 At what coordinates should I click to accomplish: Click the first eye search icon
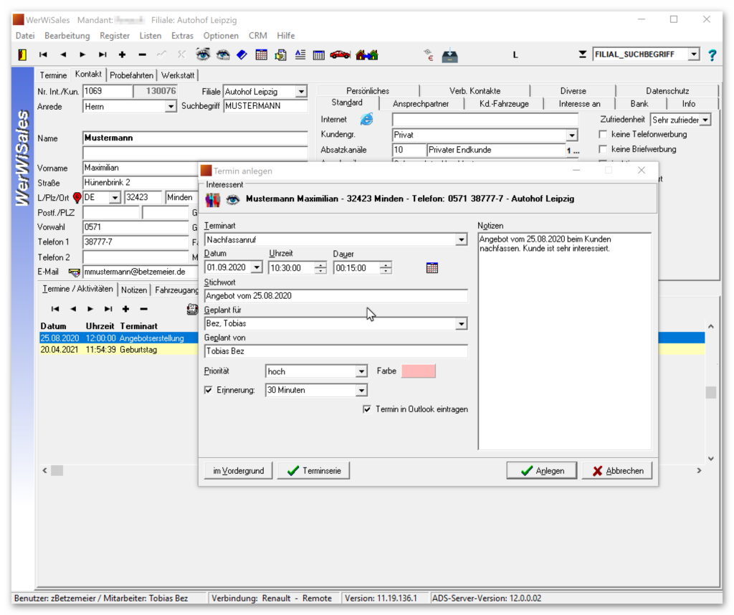[x=203, y=54]
